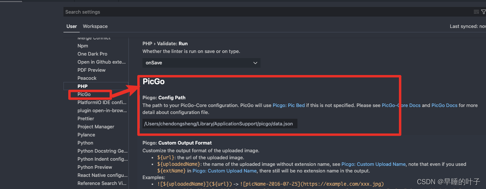
Task: Select Pylance in settings tree
Action: [86, 135]
